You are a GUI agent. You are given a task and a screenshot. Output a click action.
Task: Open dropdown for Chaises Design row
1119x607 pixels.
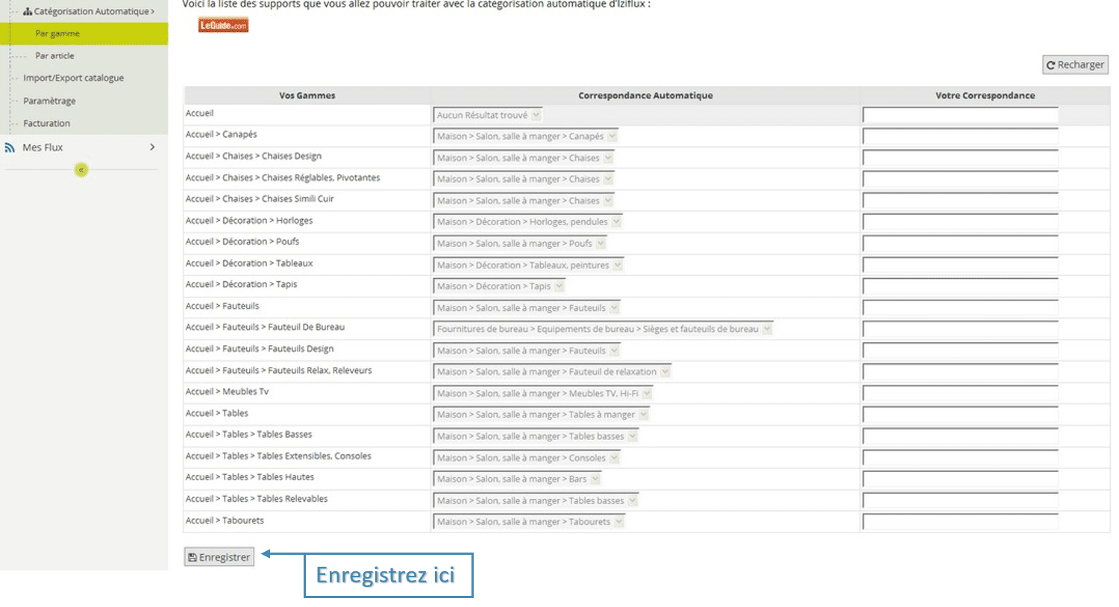coord(523,158)
